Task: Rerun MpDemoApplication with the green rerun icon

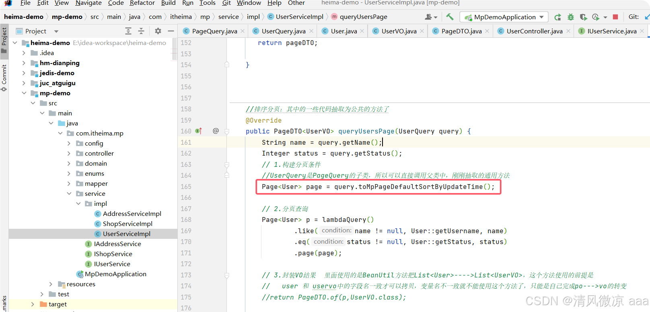Action: click(x=557, y=17)
